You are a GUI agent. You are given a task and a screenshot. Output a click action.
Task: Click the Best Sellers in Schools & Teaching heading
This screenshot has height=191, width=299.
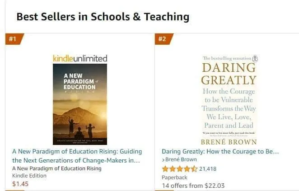(x=103, y=17)
